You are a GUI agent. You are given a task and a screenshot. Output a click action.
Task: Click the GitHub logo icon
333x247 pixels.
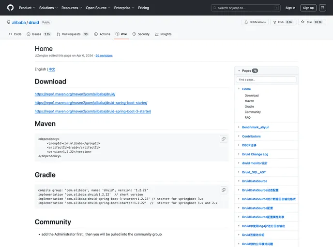point(10,8)
